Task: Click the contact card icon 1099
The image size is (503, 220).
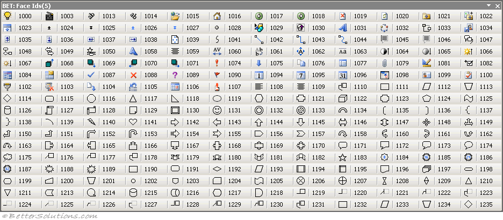Action: [x=426, y=75]
